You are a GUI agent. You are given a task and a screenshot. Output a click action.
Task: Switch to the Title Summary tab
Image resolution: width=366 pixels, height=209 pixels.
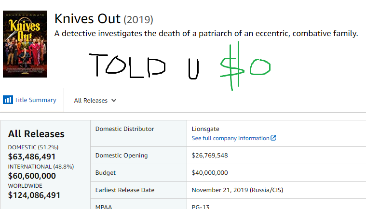pyautogui.click(x=29, y=100)
